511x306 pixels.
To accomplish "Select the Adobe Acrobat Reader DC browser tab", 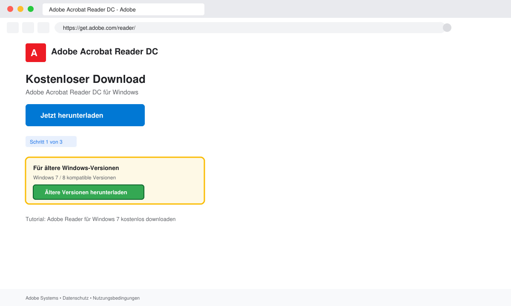I will [123, 9].
